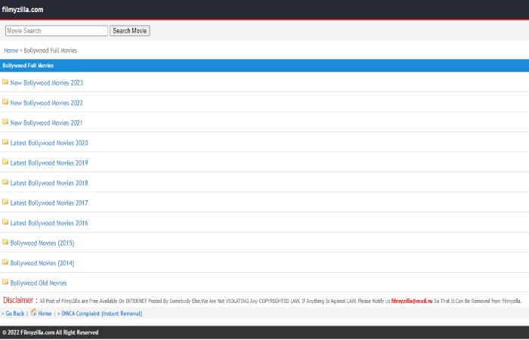
Task: Click the folder icon beside Latest Bollywood Movies 2018
Action: coord(5,182)
